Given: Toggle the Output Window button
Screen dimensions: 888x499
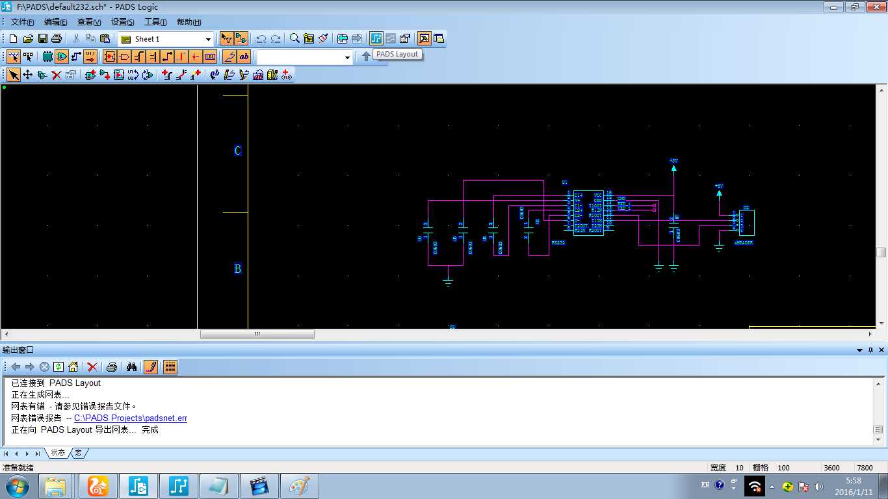Looking at the screenshot, I should 424,39.
